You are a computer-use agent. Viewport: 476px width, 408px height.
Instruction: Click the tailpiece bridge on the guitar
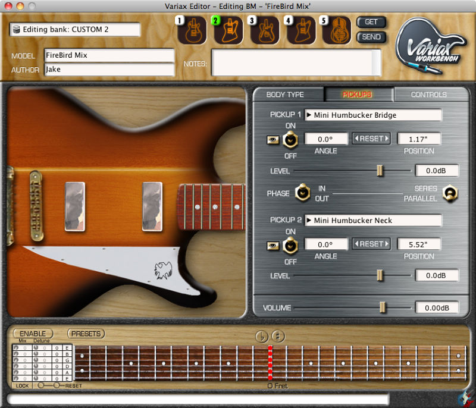tap(36, 206)
